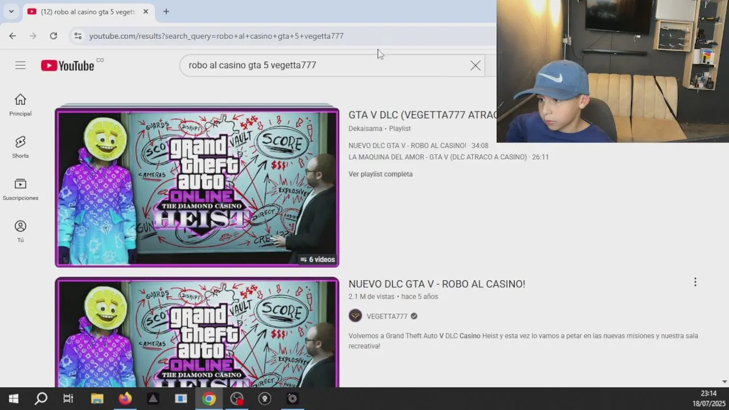
Task: Open the YouTube hamburger guide menu
Action: click(21, 65)
